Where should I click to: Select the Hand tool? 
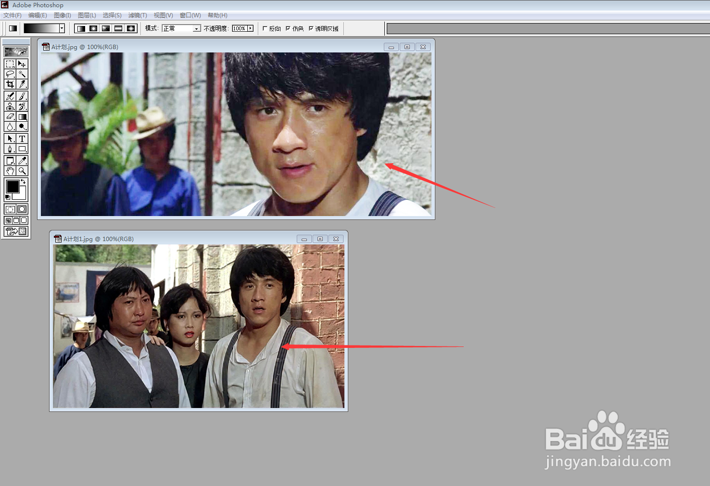pos(10,171)
